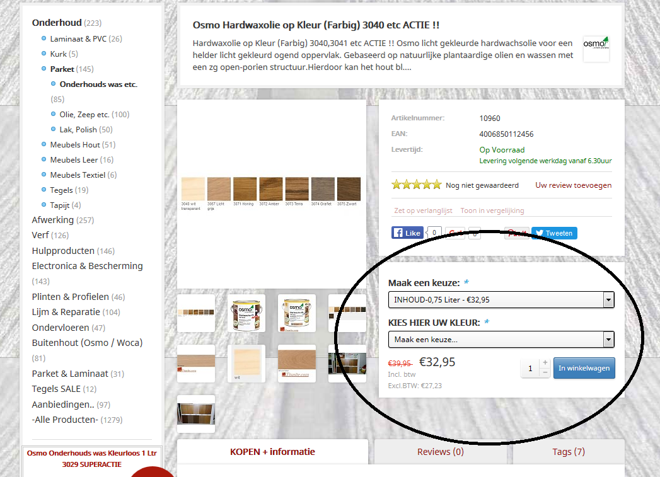Select the first color strip thumbnail
The image size is (660, 477).
click(196, 313)
